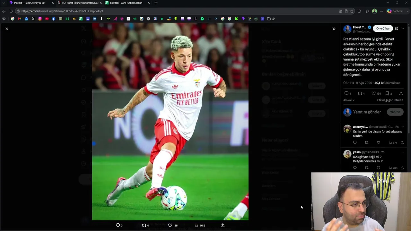Open the tweet's three-dot more menu
The width and height of the screenshot is (411, 231).
pos(402,29)
